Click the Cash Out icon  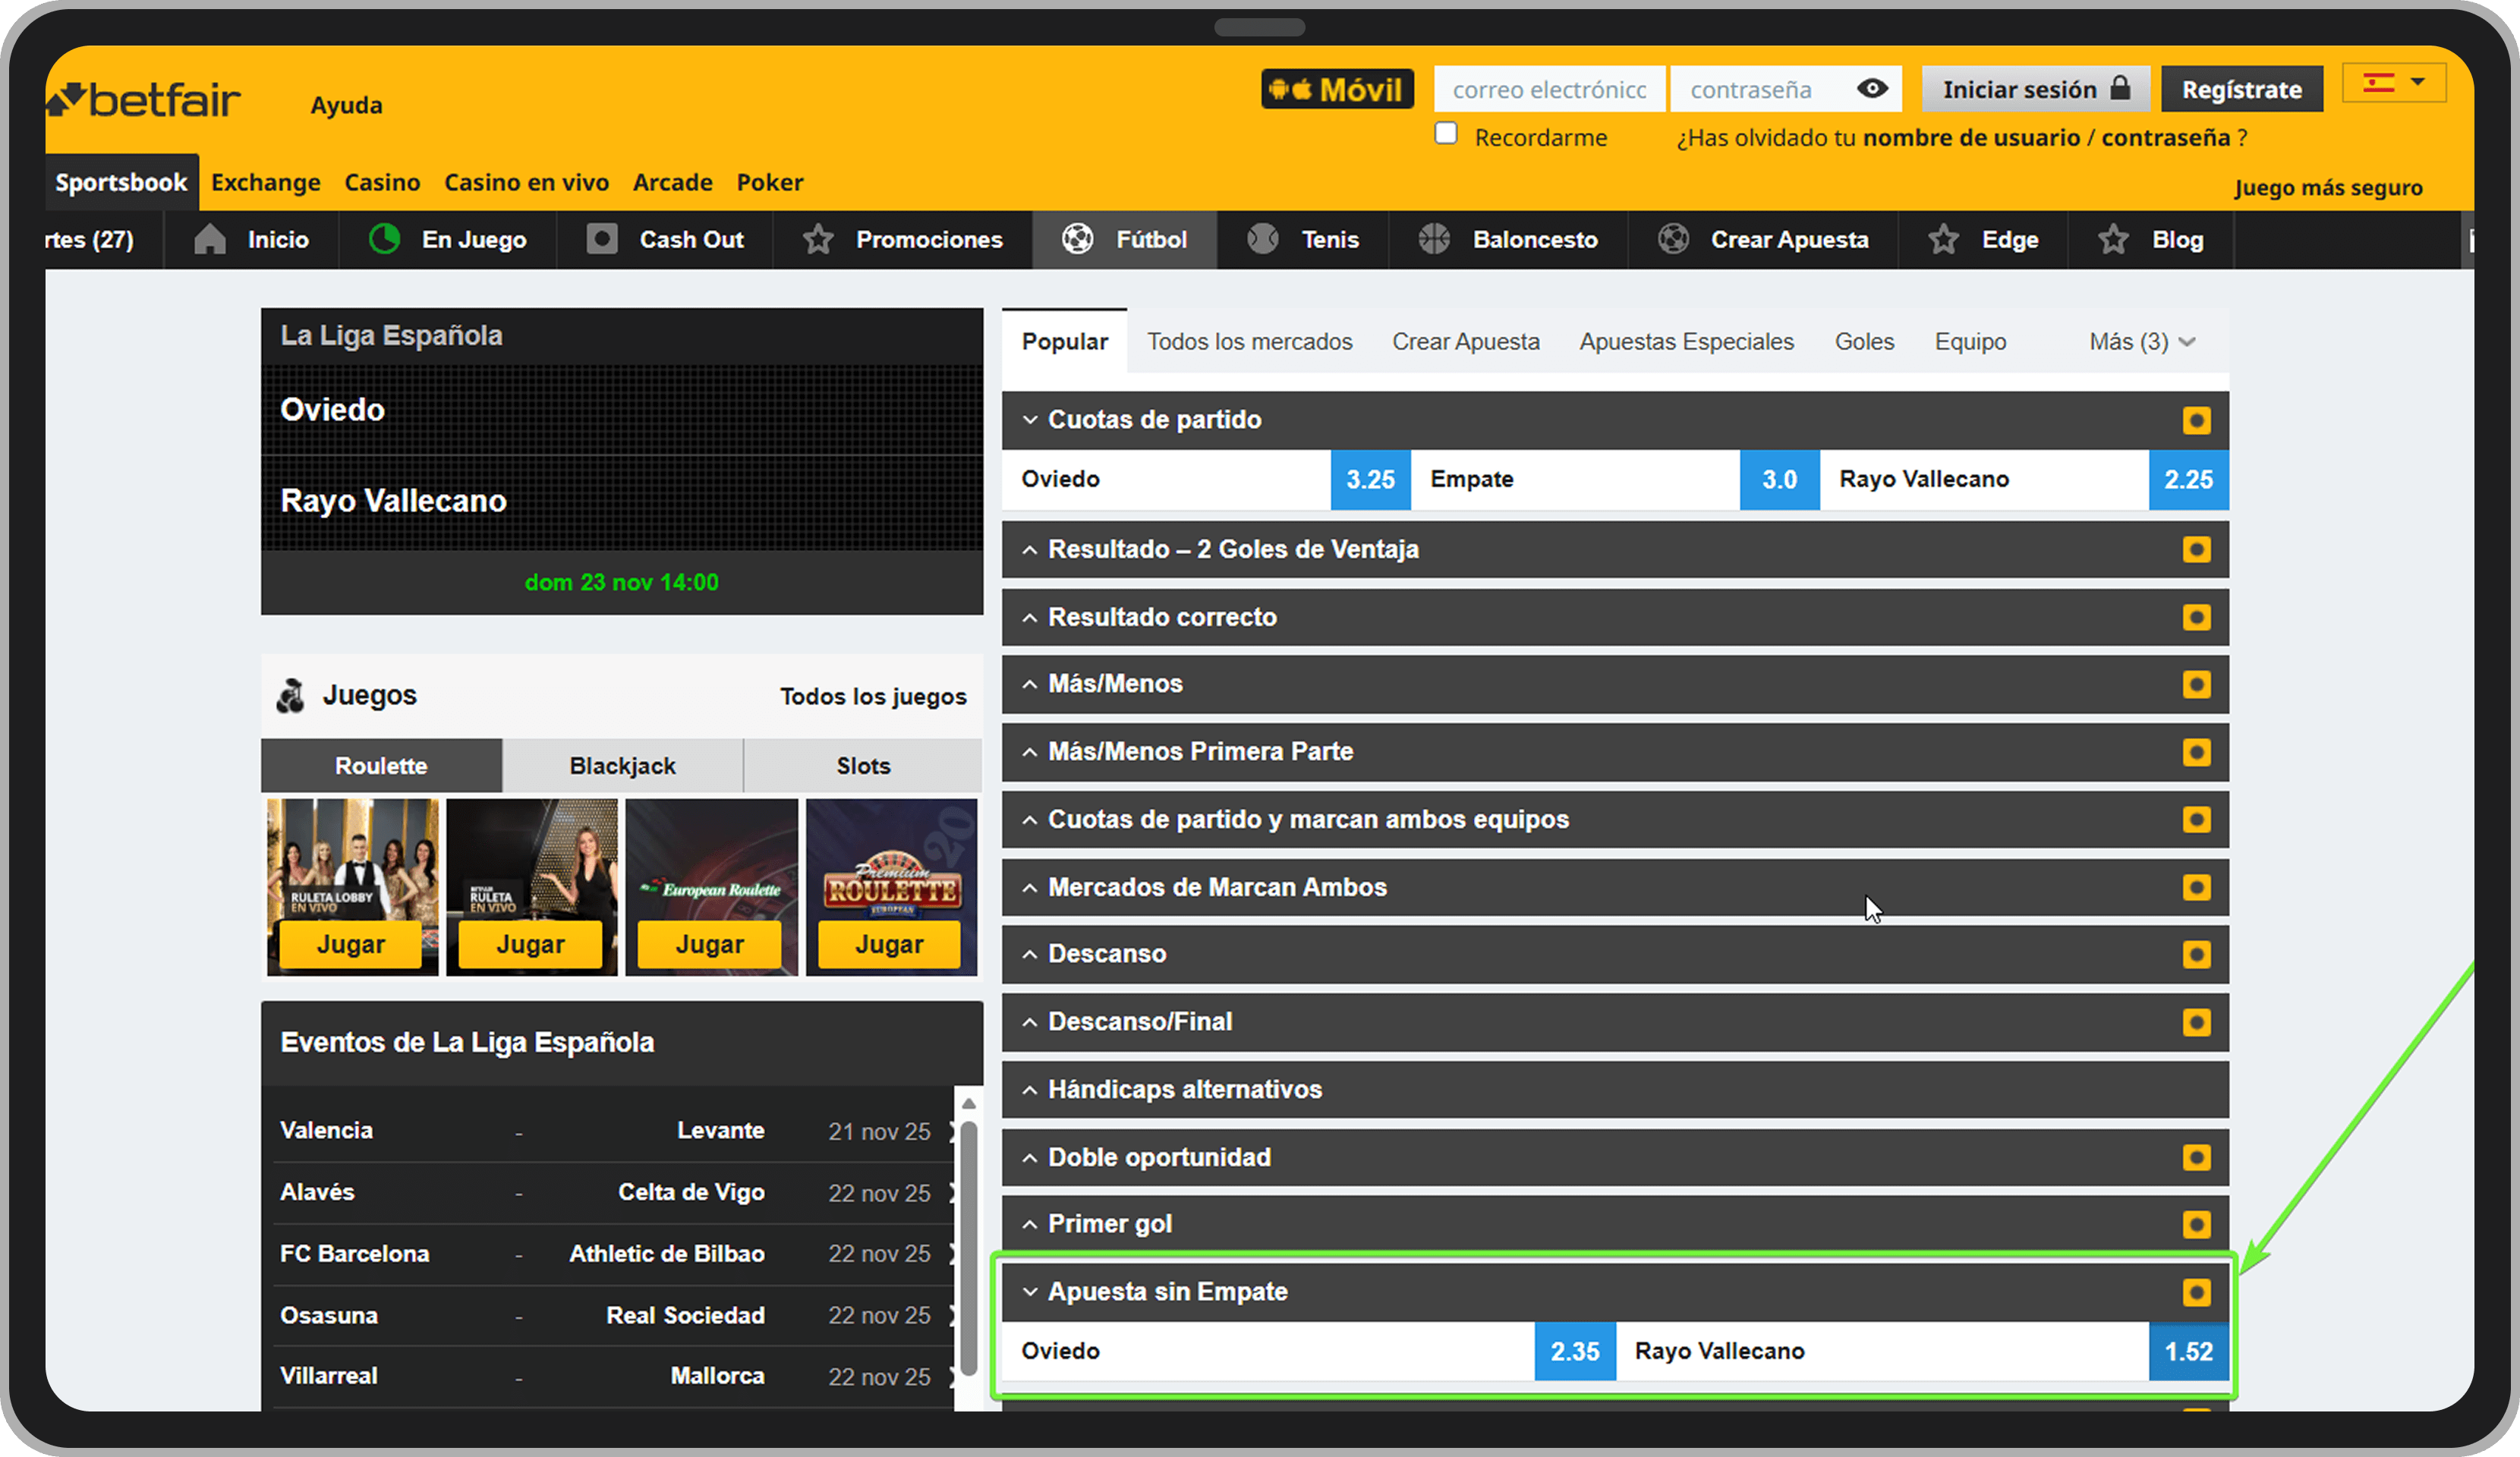pos(602,239)
